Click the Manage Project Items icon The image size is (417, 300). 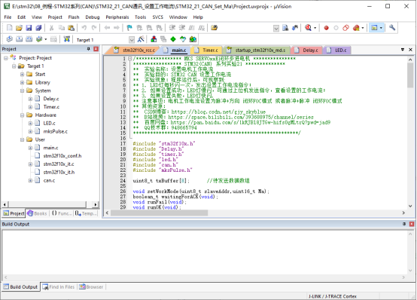pyautogui.click(x=154, y=39)
